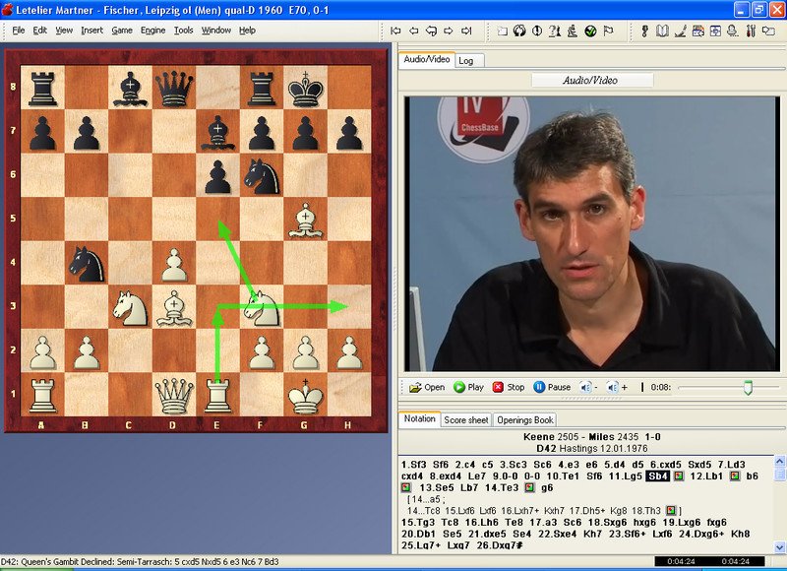
Task: Click the white bishop on g5
Action: tap(306, 219)
